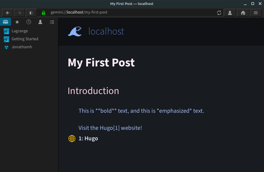Click the forward navigation arrow
Image resolution: width=264 pixels, height=172 pixels.
pos(19,13)
